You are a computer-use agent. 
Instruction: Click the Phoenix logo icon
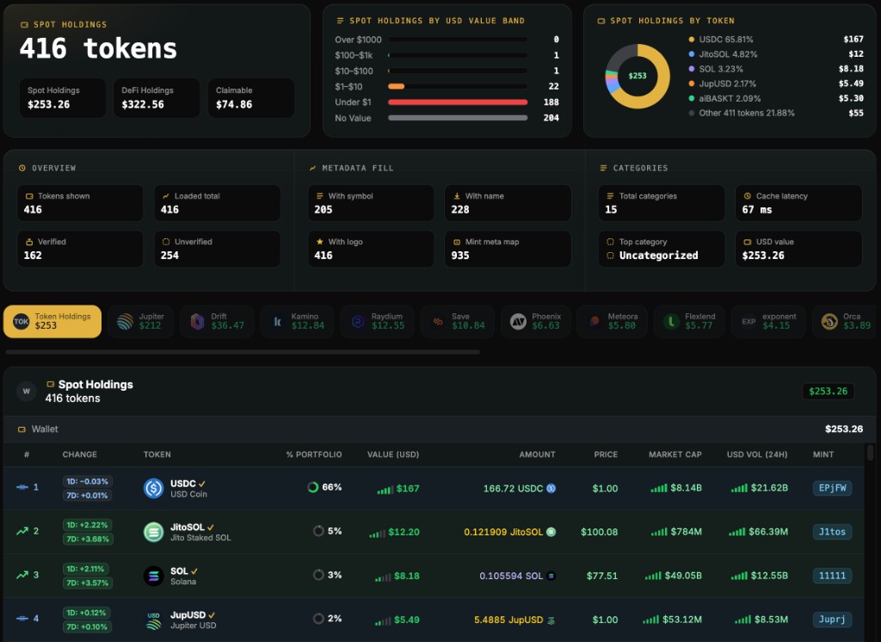pyautogui.click(x=518, y=322)
